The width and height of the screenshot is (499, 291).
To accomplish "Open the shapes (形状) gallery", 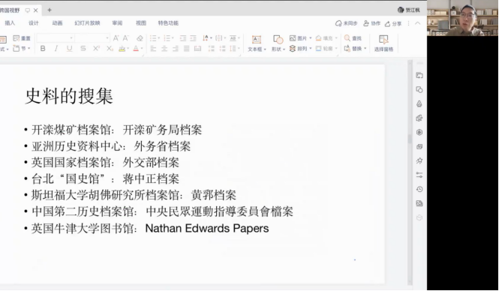I will [278, 43].
